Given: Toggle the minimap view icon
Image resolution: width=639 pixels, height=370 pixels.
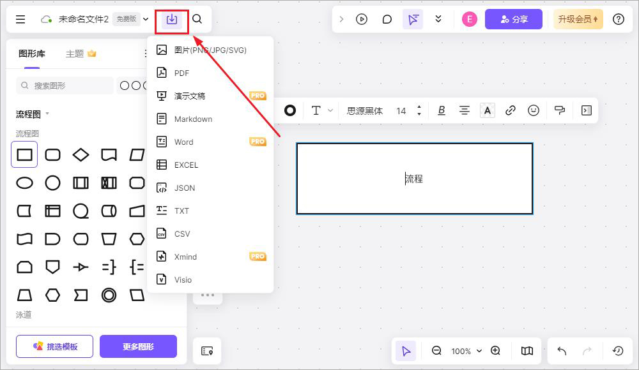Looking at the screenshot, I should [527, 351].
